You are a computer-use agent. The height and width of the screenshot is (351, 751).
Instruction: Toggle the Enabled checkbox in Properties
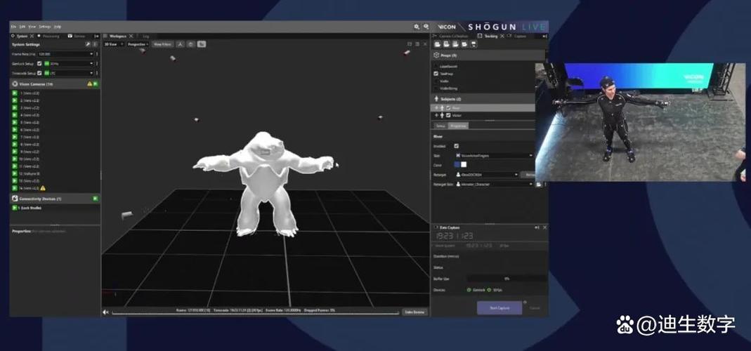pos(457,146)
